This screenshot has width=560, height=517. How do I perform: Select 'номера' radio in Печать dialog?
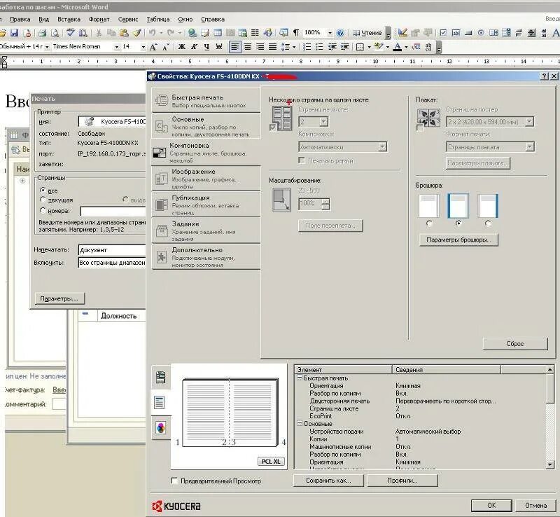coord(43,210)
